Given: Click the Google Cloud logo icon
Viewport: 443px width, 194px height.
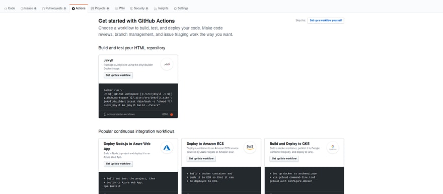Looking at the screenshot, I should [333, 147].
